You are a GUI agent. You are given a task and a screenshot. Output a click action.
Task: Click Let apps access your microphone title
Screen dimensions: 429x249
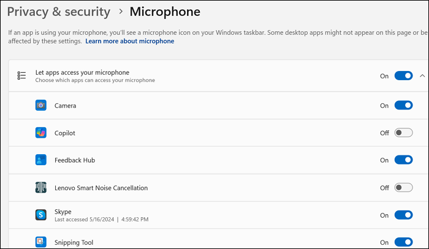(82, 73)
